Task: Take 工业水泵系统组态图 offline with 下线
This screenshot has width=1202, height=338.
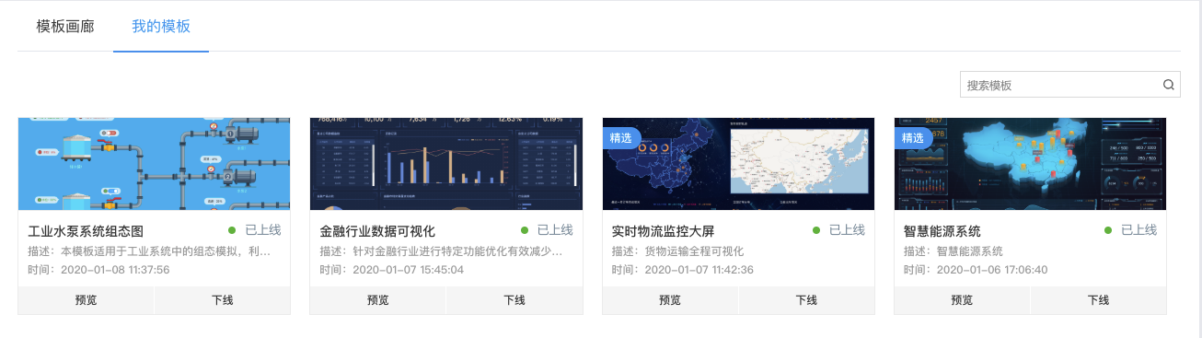Action: (x=222, y=300)
